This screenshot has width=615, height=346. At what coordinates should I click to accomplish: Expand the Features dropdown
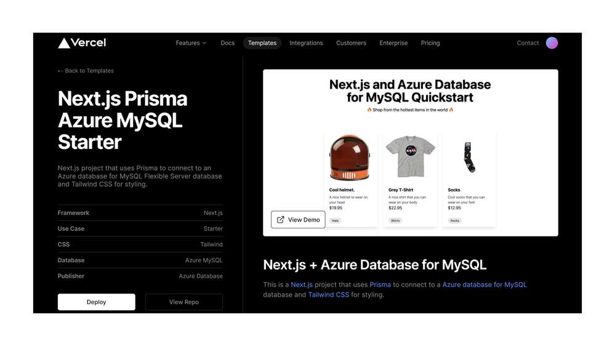click(191, 42)
